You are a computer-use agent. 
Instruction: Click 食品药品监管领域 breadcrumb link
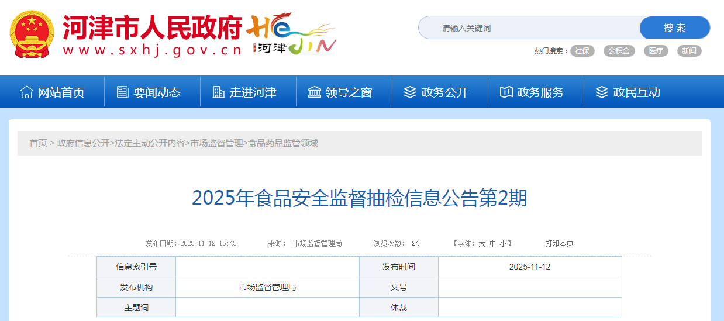coord(283,143)
